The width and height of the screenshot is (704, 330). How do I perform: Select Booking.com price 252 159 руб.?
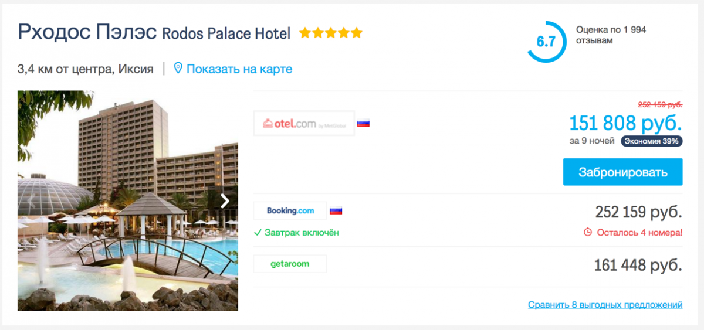638,212
